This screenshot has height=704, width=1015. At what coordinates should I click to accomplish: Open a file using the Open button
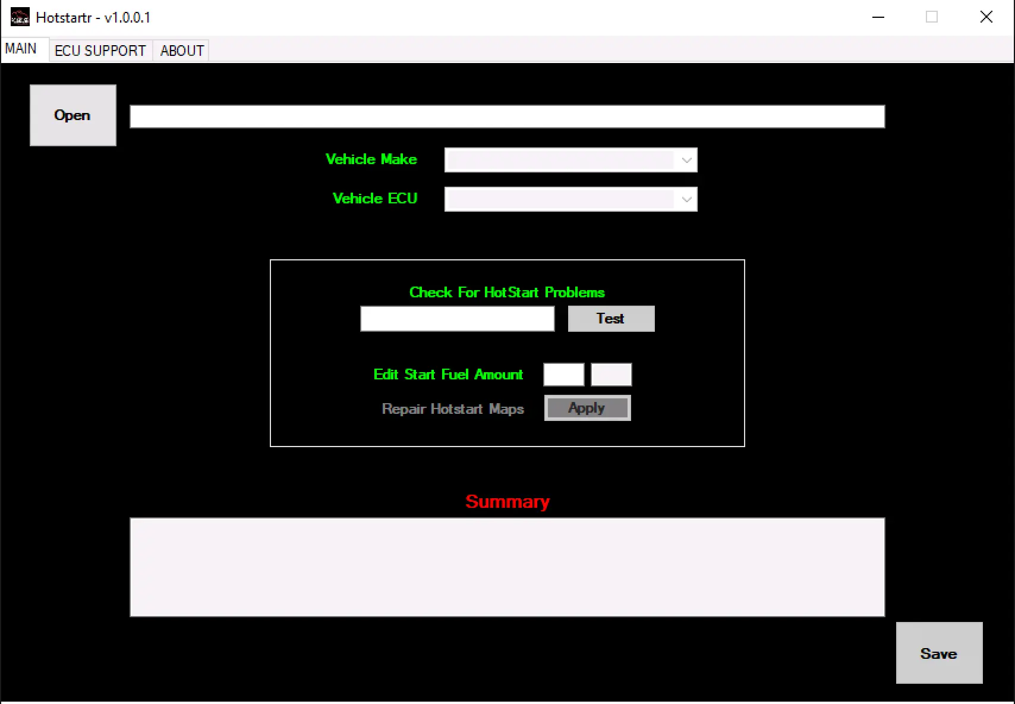pos(72,115)
